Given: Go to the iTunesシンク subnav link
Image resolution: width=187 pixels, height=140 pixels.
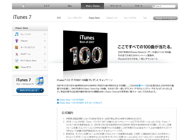Looking at the screenshot, I should pyautogui.click(x=112, y=18).
